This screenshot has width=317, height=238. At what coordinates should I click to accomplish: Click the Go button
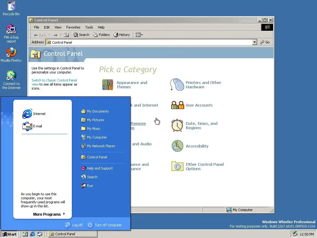coord(265,42)
